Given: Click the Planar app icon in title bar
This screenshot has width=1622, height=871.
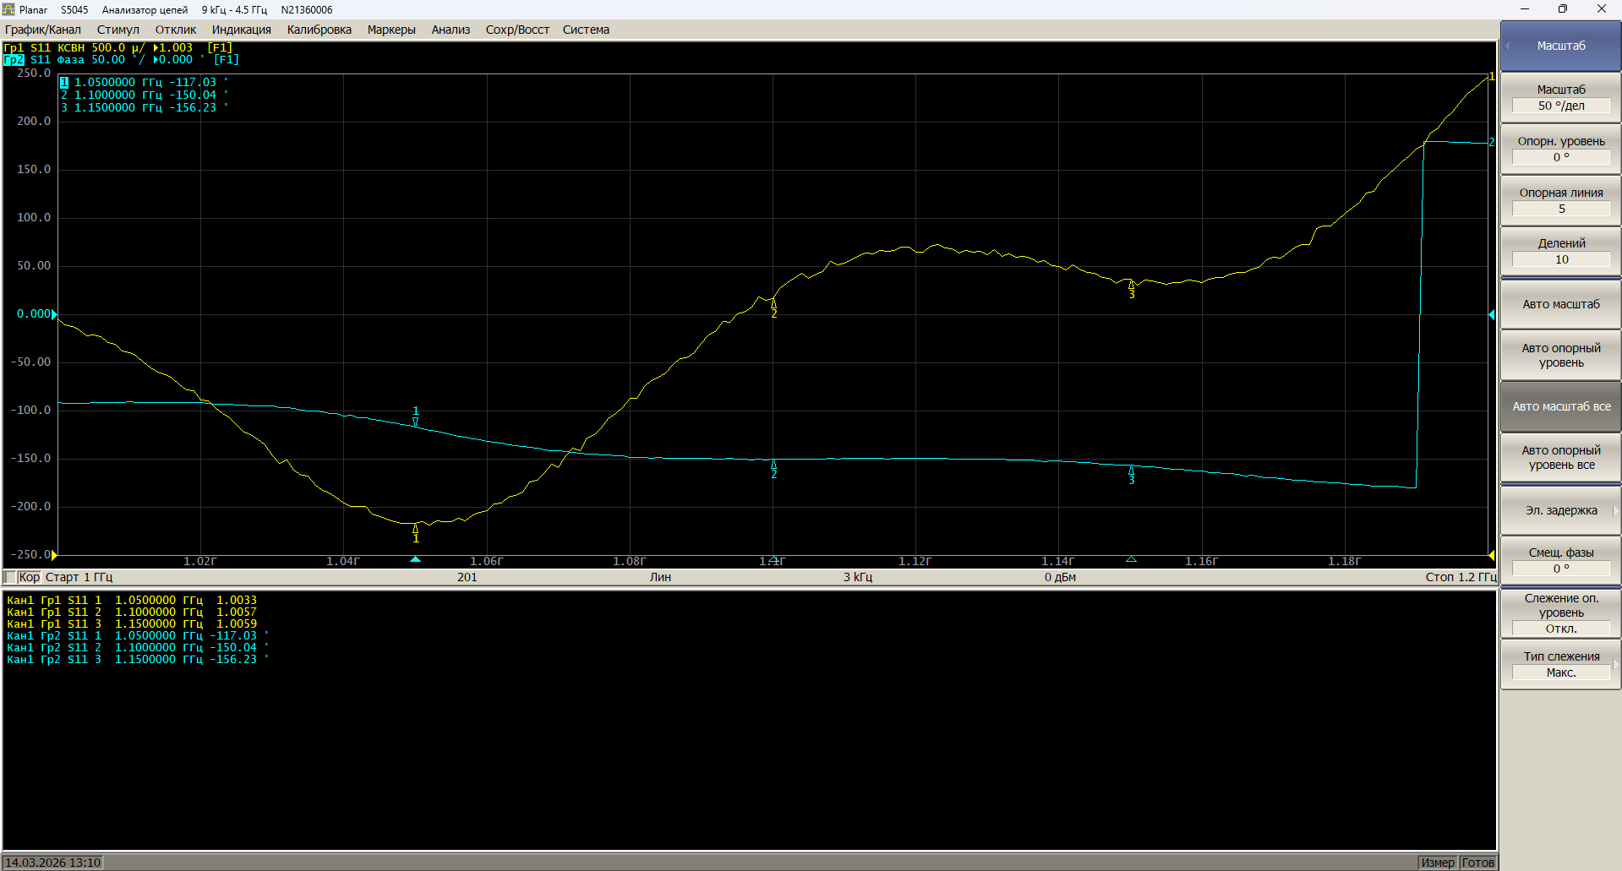Looking at the screenshot, I should [x=8, y=9].
